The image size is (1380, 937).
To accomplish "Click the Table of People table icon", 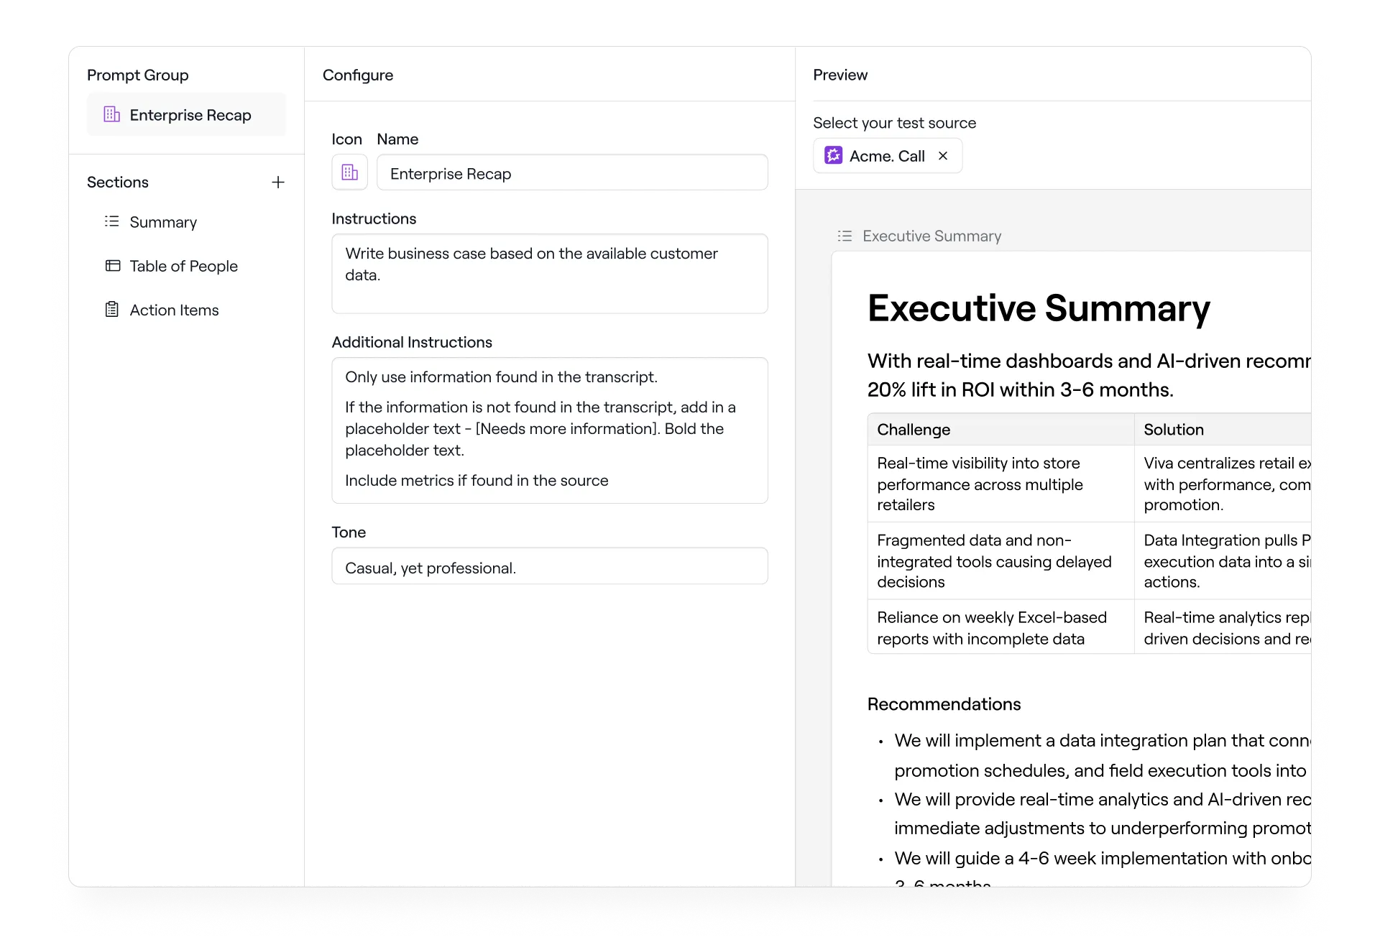I will pos(112,266).
